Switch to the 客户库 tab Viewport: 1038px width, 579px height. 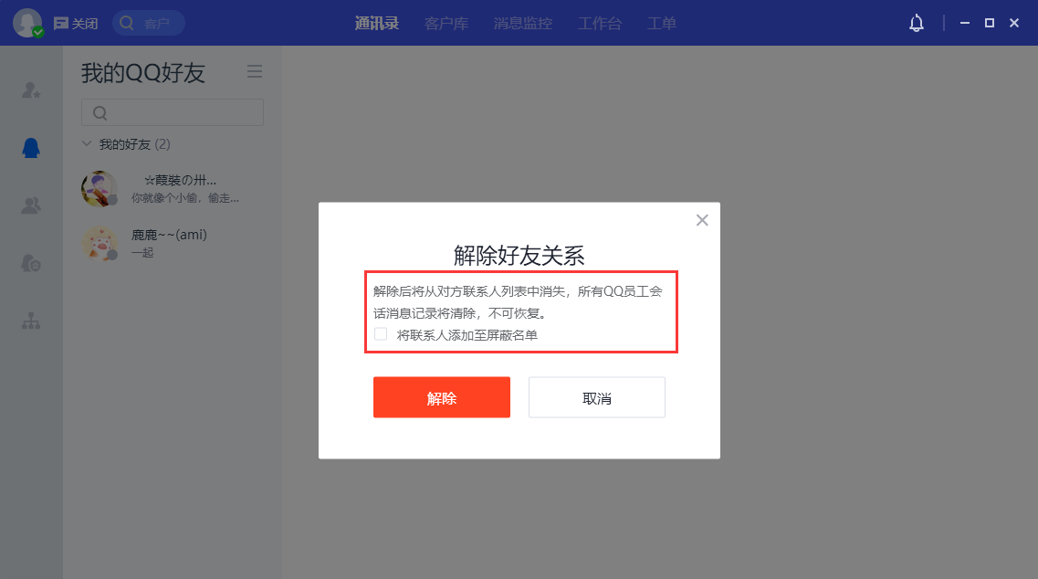pyautogui.click(x=446, y=23)
